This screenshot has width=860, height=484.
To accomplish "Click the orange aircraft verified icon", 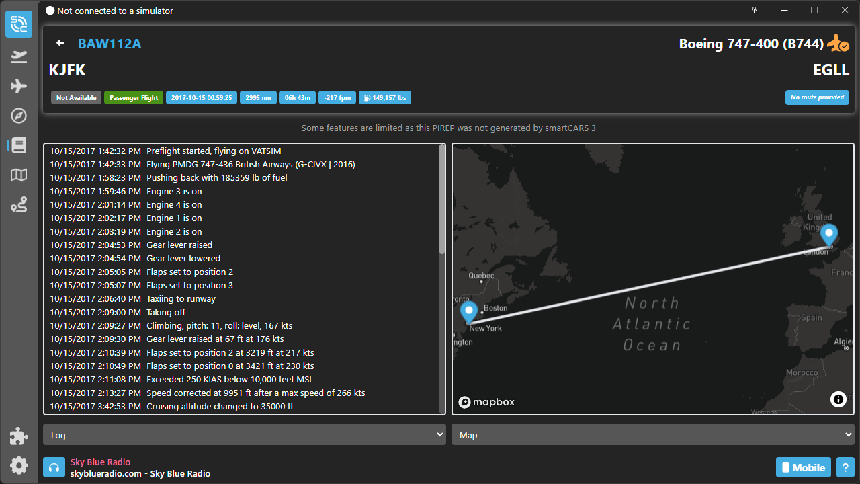I will [838, 44].
